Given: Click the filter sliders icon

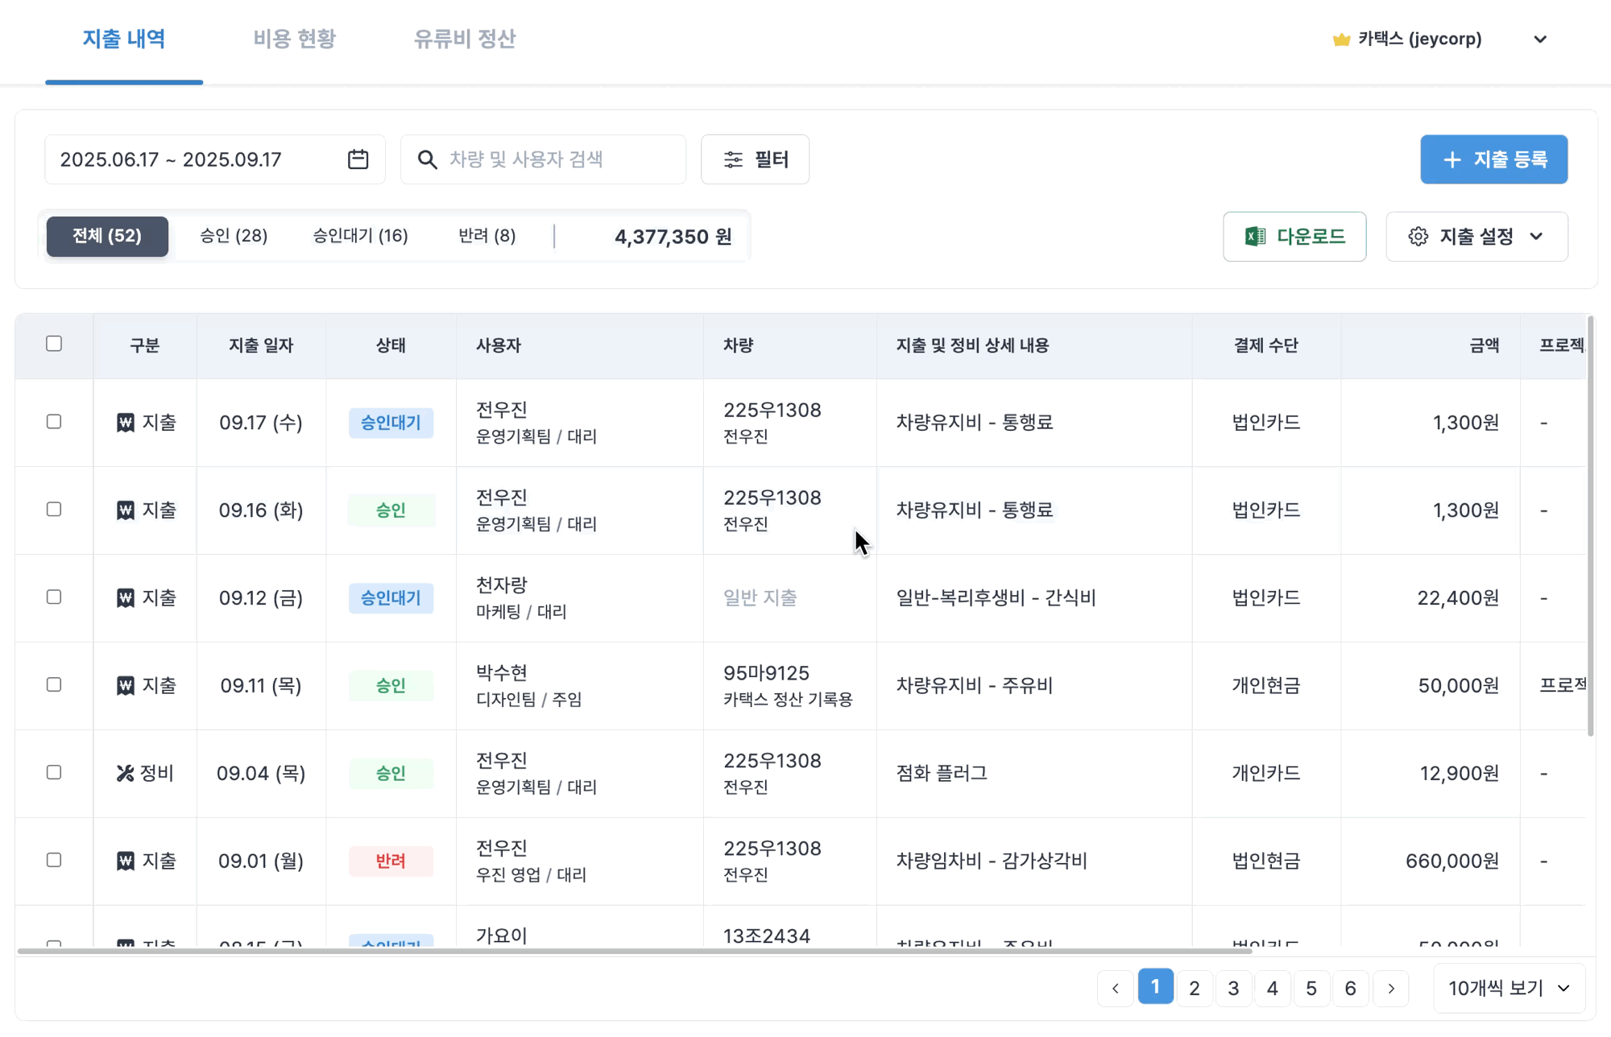Looking at the screenshot, I should pos(733,159).
